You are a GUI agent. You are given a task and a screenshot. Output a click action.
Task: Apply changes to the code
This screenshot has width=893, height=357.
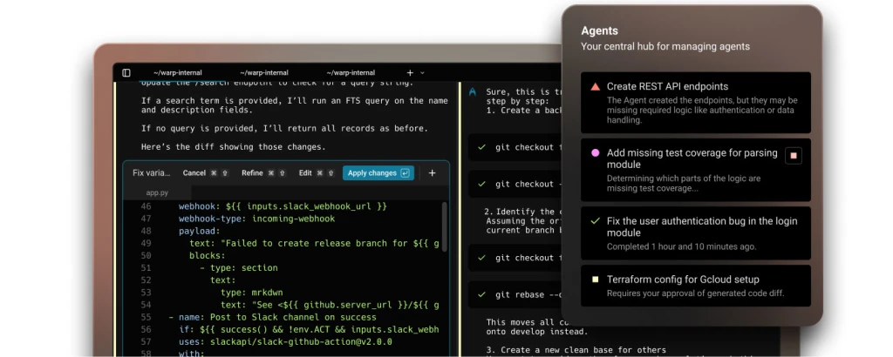click(378, 172)
